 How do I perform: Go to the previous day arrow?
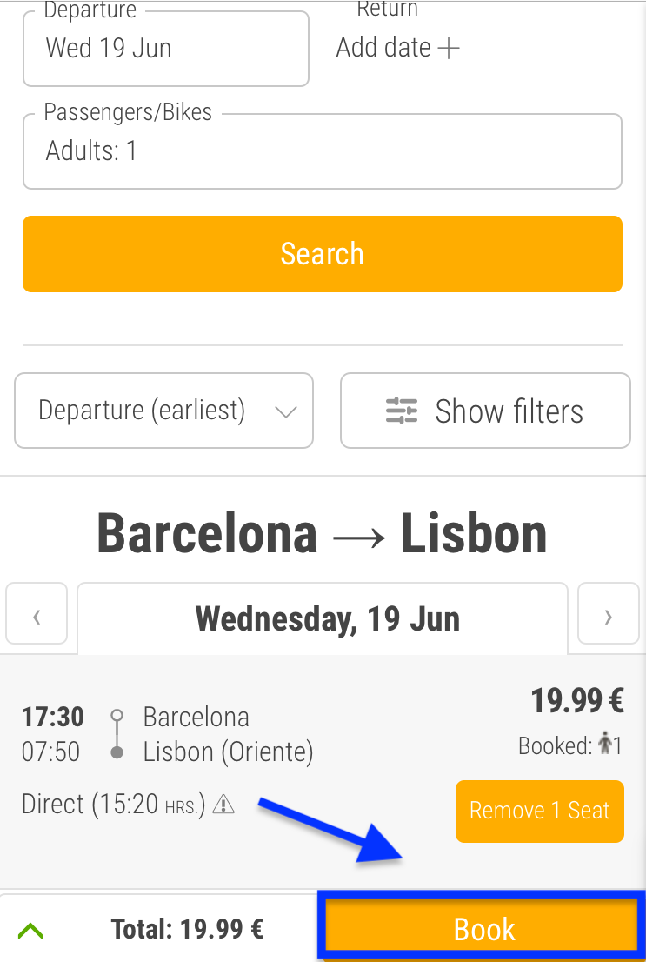click(37, 613)
